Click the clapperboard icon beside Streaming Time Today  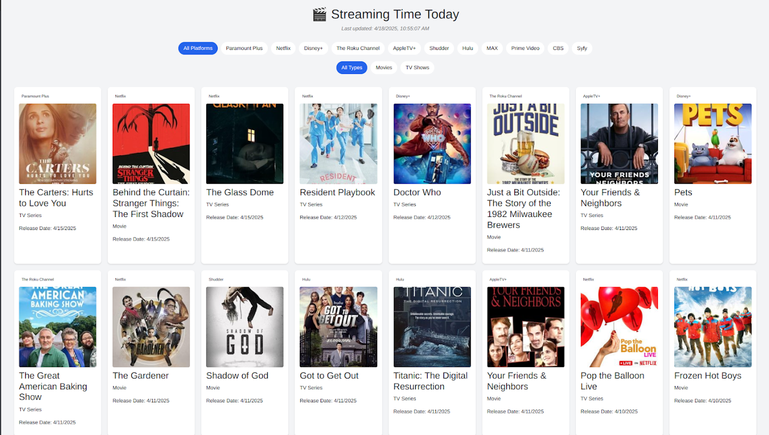(319, 15)
